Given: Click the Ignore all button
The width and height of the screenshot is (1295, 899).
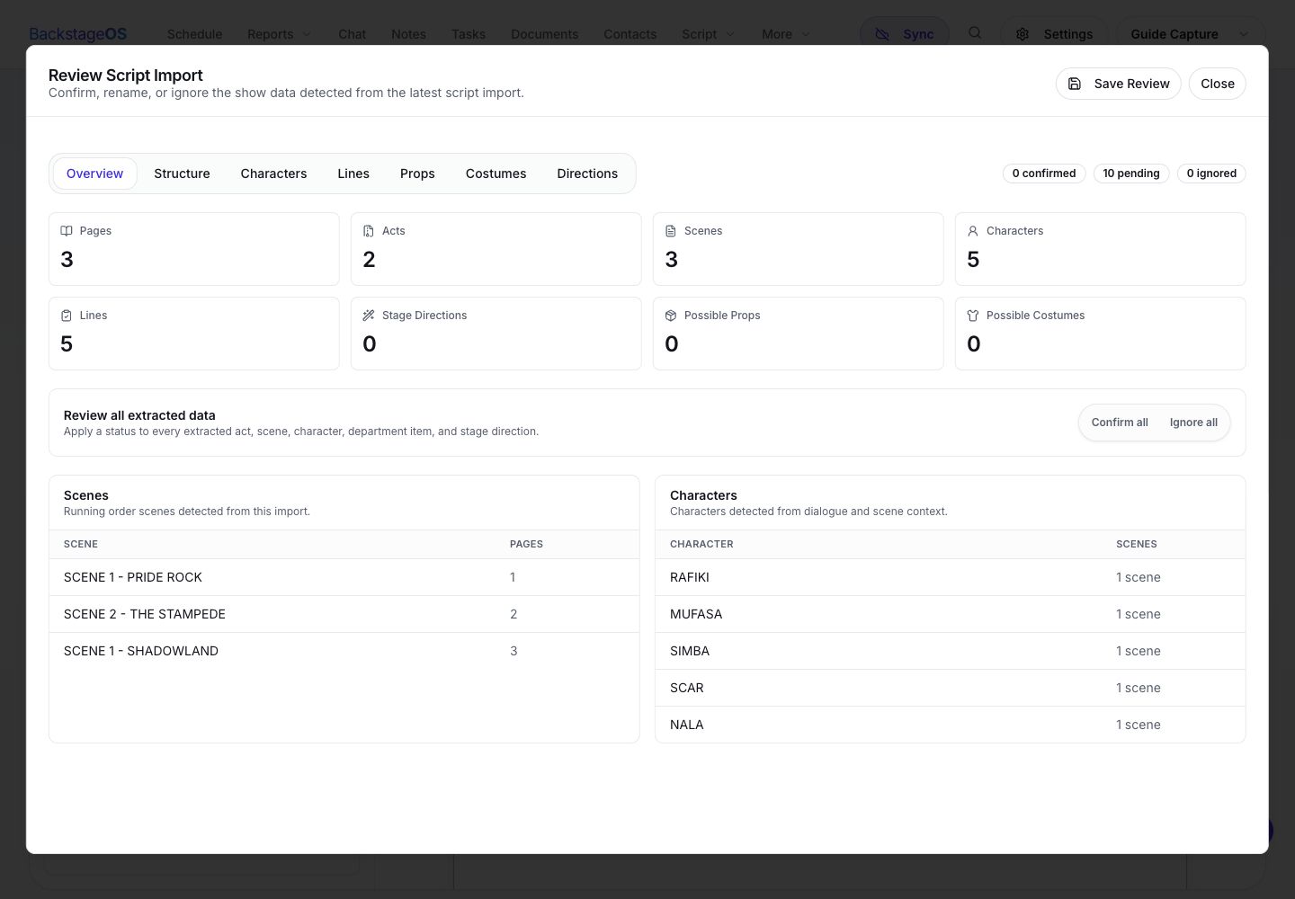Looking at the screenshot, I should point(1193,423).
